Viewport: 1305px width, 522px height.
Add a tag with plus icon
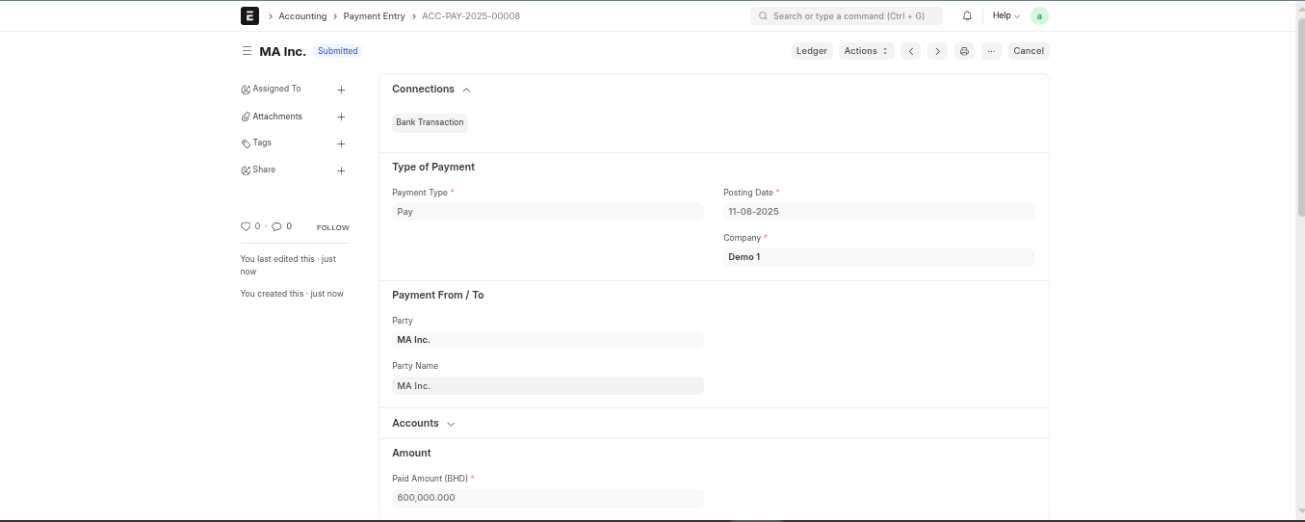click(x=341, y=144)
